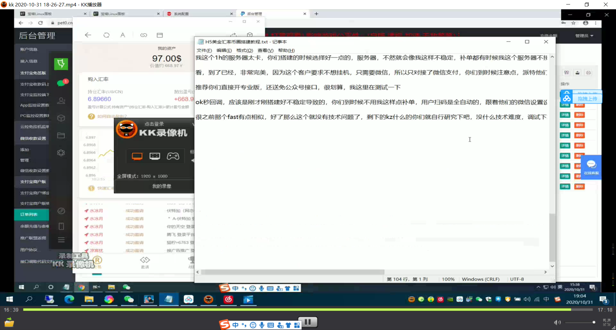Expand 支付宝商户版 sidebar section
The image size is (616, 330).
pos(33,182)
